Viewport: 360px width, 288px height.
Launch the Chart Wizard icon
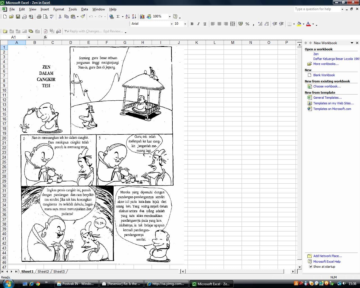[x=142, y=17]
